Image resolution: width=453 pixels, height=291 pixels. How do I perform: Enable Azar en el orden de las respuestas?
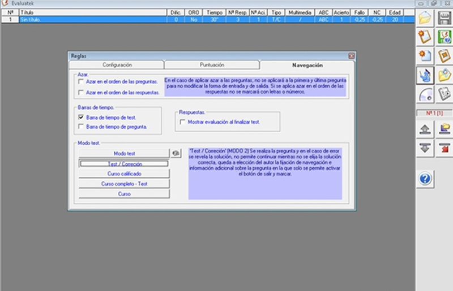(x=81, y=92)
